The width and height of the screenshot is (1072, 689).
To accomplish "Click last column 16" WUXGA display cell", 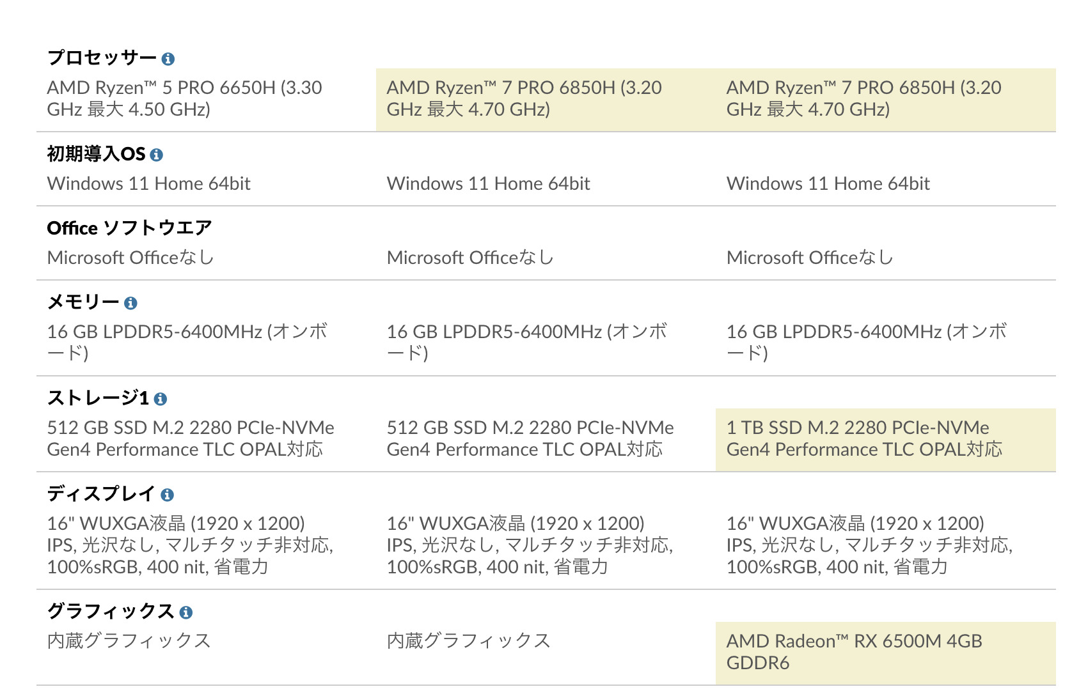I will pos(870,545).
